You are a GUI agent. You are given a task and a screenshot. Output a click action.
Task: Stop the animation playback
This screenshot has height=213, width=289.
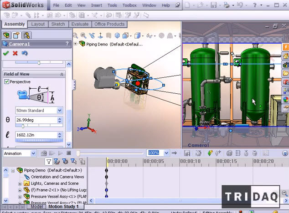pos(68,153)
